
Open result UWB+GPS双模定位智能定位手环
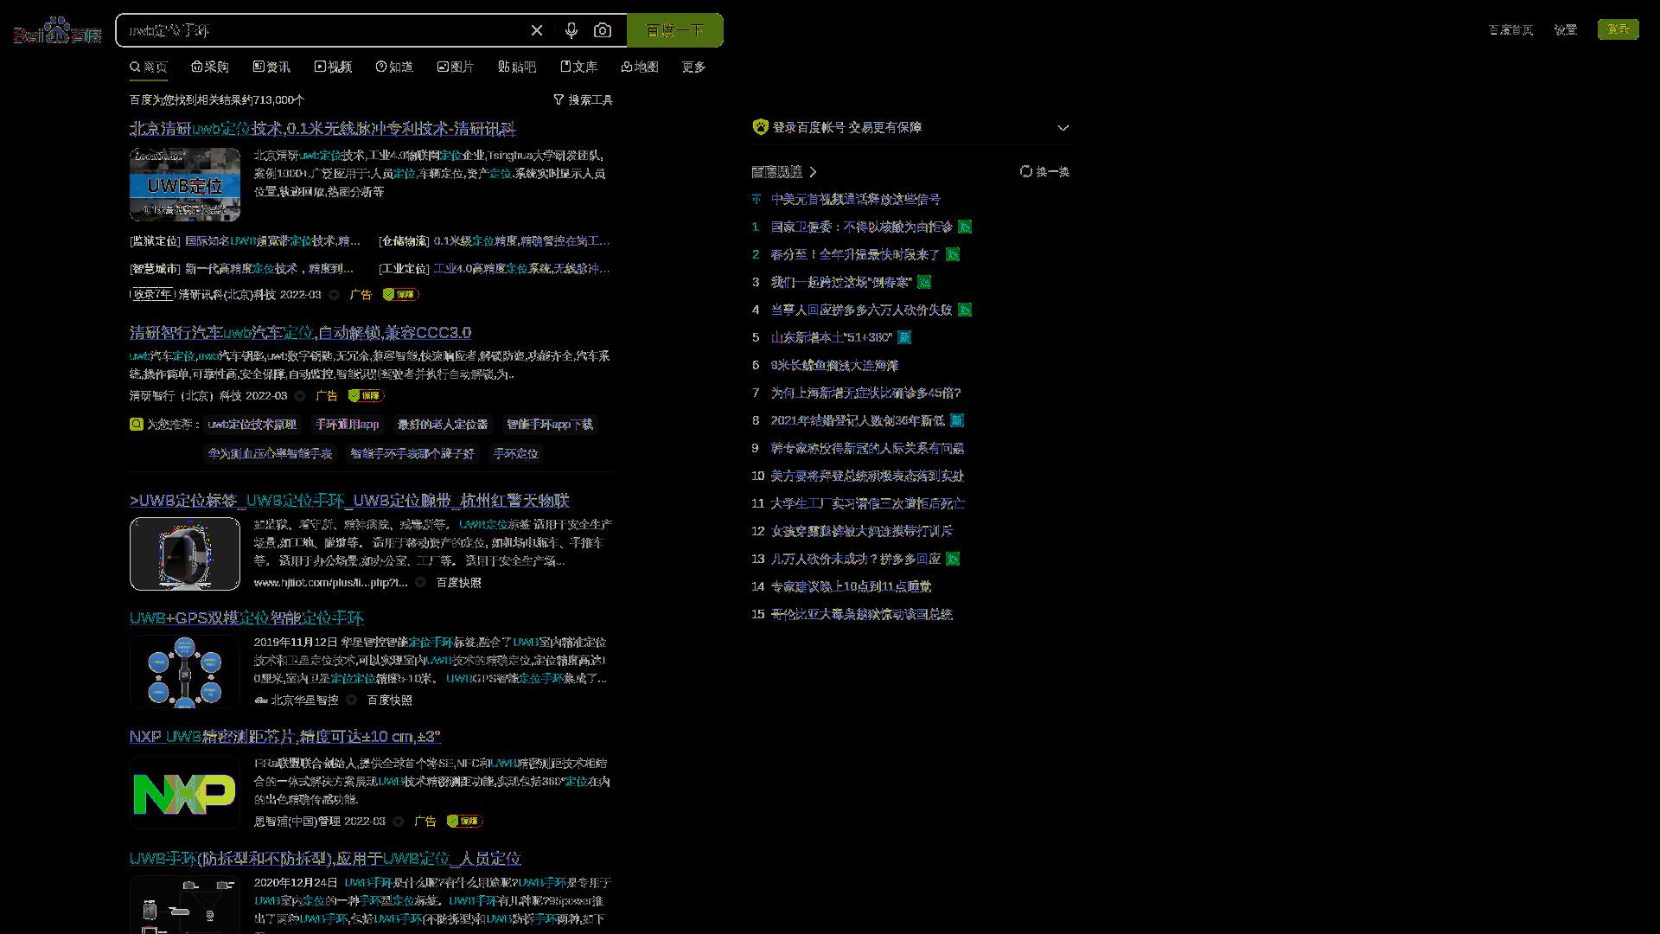pyautogui.click(x=246, y=618)
